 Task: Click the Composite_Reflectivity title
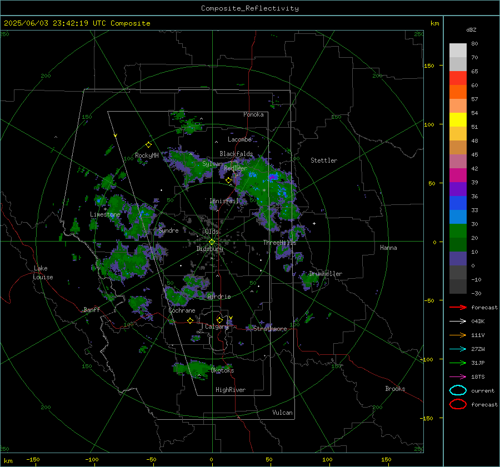point(250,8)
